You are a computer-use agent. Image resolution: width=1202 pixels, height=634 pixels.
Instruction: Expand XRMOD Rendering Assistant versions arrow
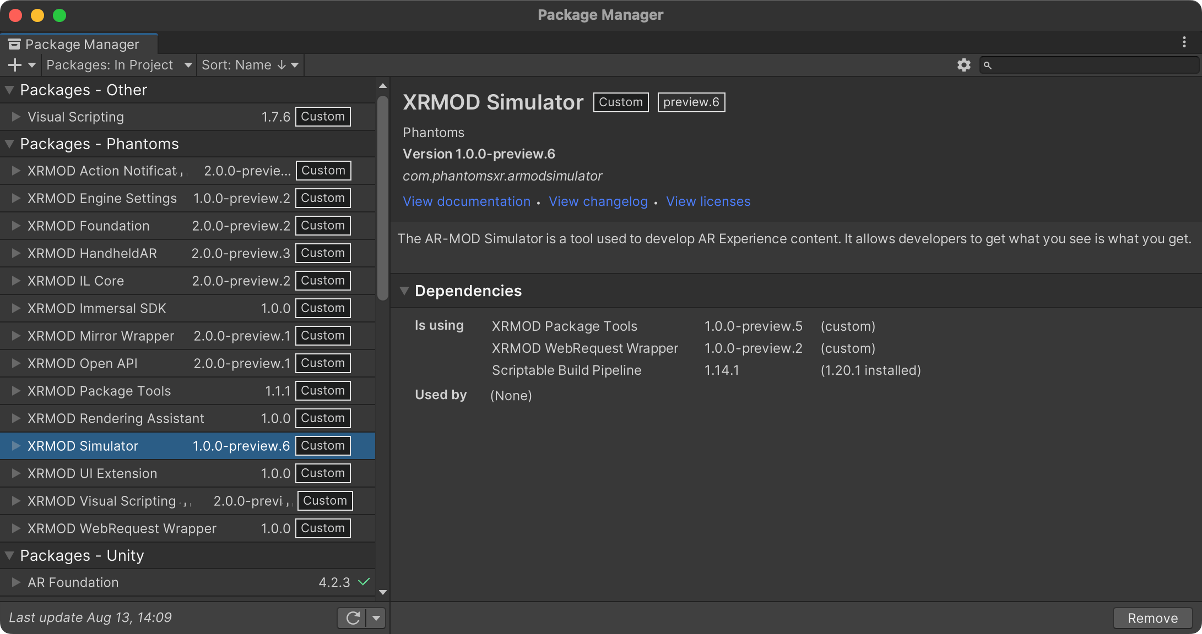pyautogui.click(x=16, y=418)
